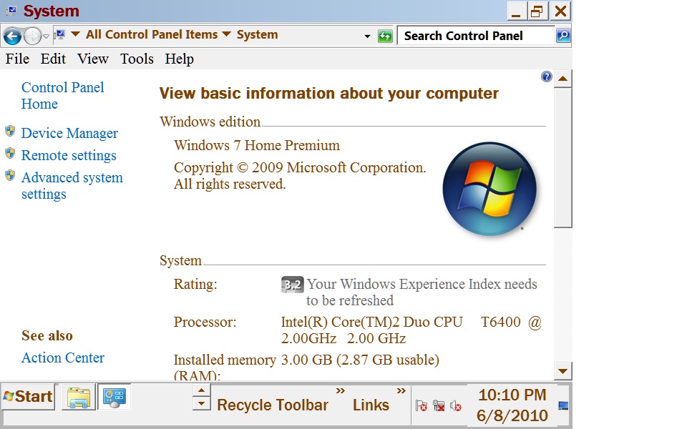Click shield icon beside Remote settings

click(10, 153)
